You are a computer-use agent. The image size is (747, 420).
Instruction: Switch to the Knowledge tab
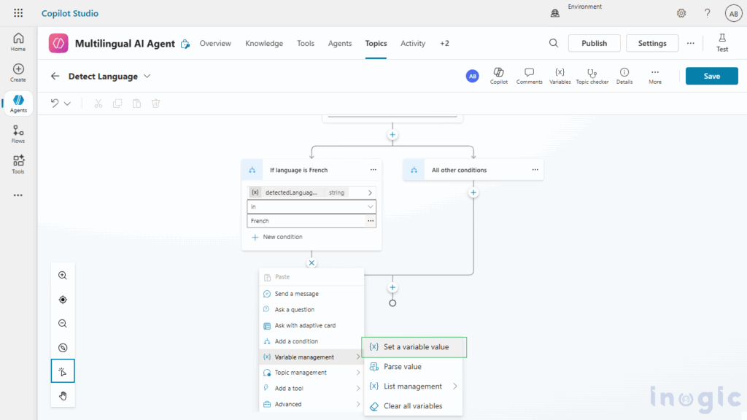(x=264, y=44)
